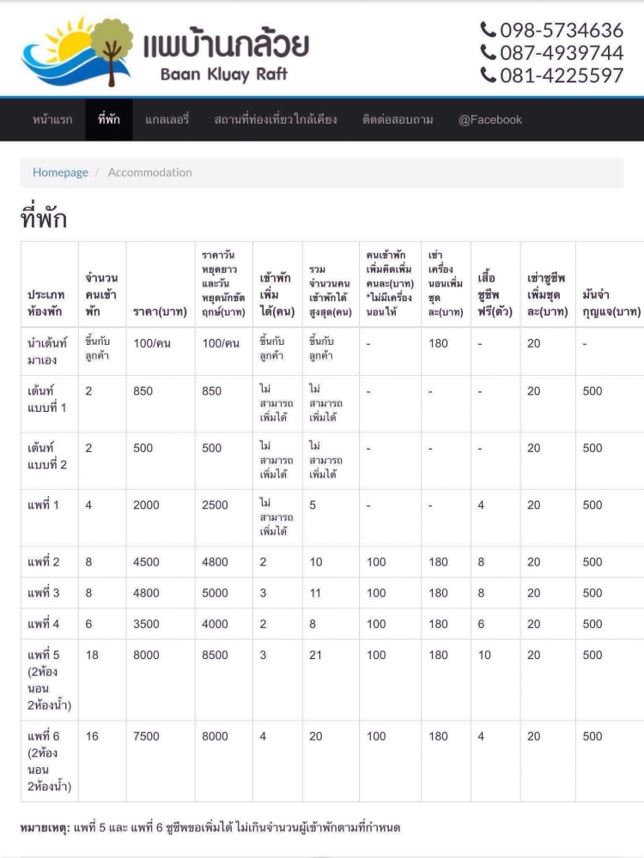Image resolution: width=644 pixels, height=858 pixels.
Task: Tap phone number 087-4939744
Action: (x=561, y=53)
